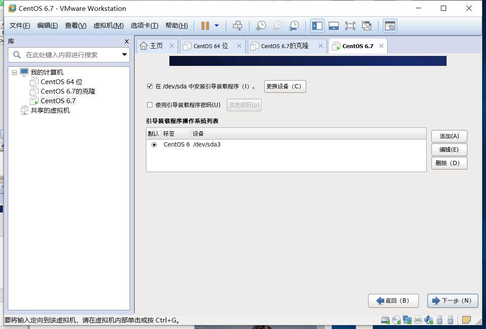
Task: Close the CentOS 6.7的克隆 tab
Action: 321,46
